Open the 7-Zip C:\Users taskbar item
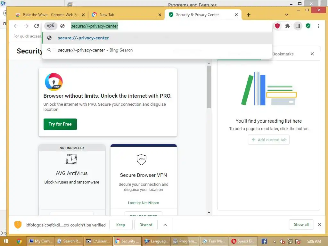 point(98,241)
